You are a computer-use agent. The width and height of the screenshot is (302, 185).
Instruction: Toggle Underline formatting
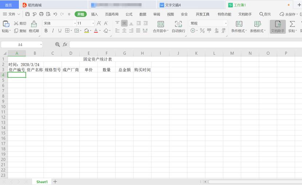tap(60, 30)
